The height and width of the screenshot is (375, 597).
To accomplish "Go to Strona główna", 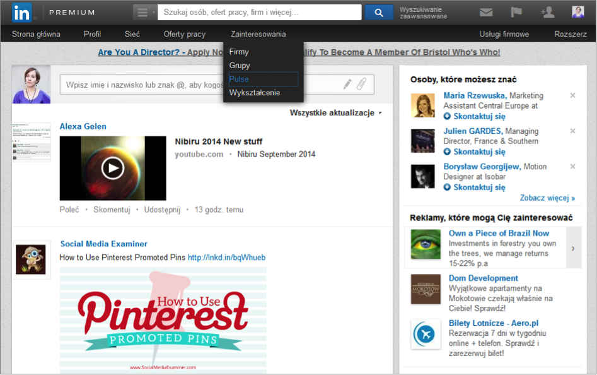I will [x=36, y=34].
